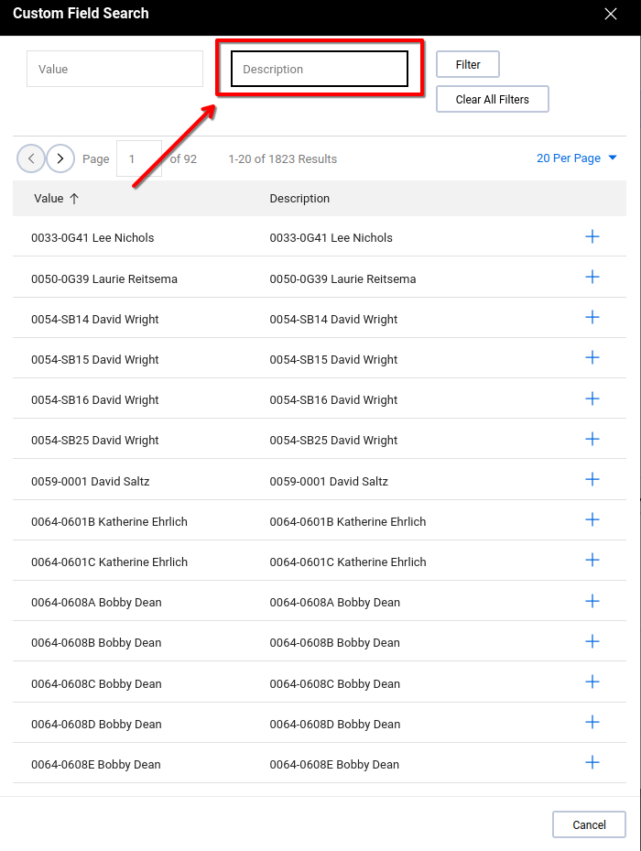Add 0033-0G41 Lee Nichols with plus icon

(x=592, y=236)
